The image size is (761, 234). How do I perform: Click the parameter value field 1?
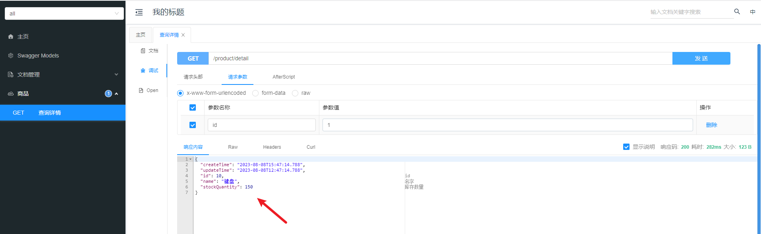pyautogui.click(x=508, y=125)
